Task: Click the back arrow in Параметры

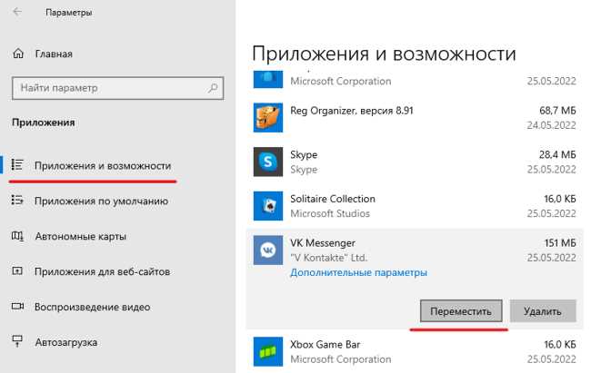Action: 17,12
